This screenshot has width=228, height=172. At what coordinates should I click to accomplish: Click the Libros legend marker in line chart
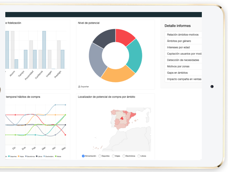click(x=36, y=156)
